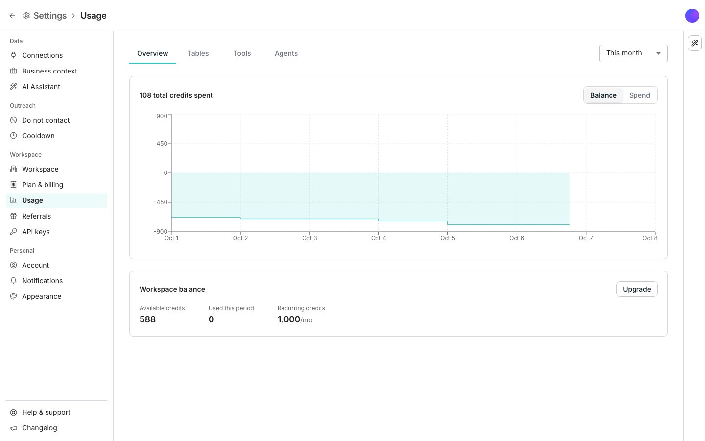The width and height of the screenshot is (705, 441).
Task: Select the Tools tab
Action: click(x=242, y=53)
